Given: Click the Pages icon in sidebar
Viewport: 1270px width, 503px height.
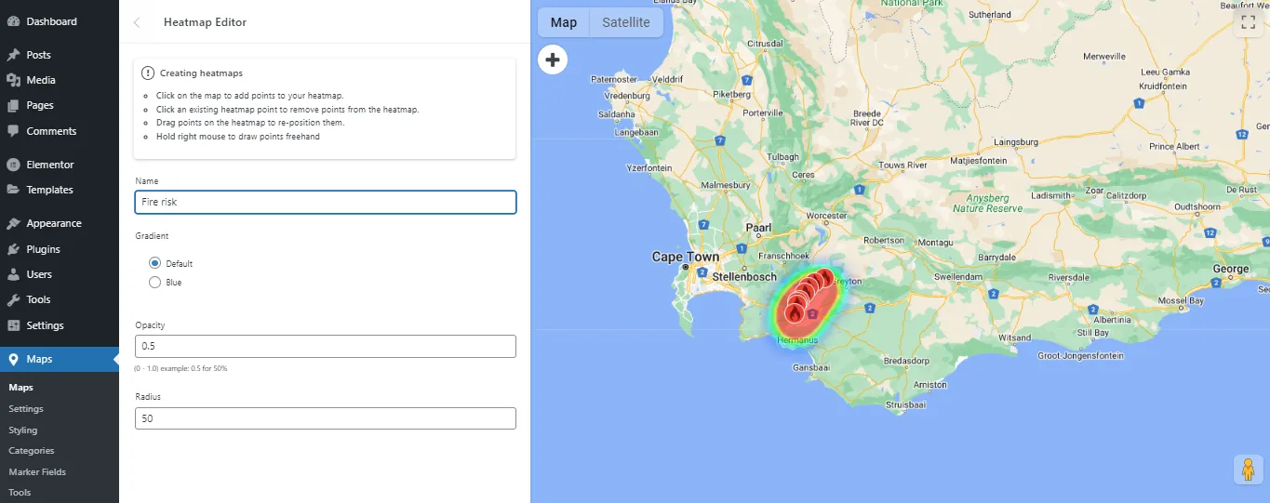Looking at the screenshot, I should [x=13, y=105].
